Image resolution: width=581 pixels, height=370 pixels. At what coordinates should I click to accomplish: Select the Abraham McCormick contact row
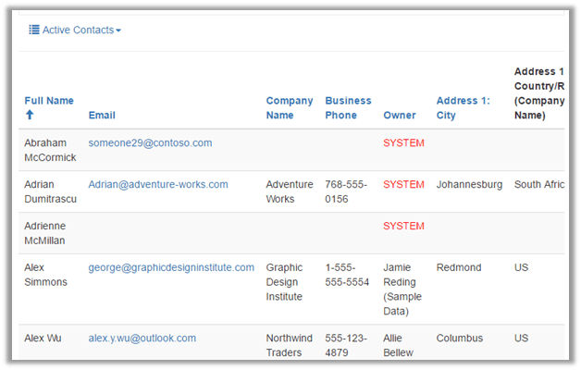click(50, 150)
